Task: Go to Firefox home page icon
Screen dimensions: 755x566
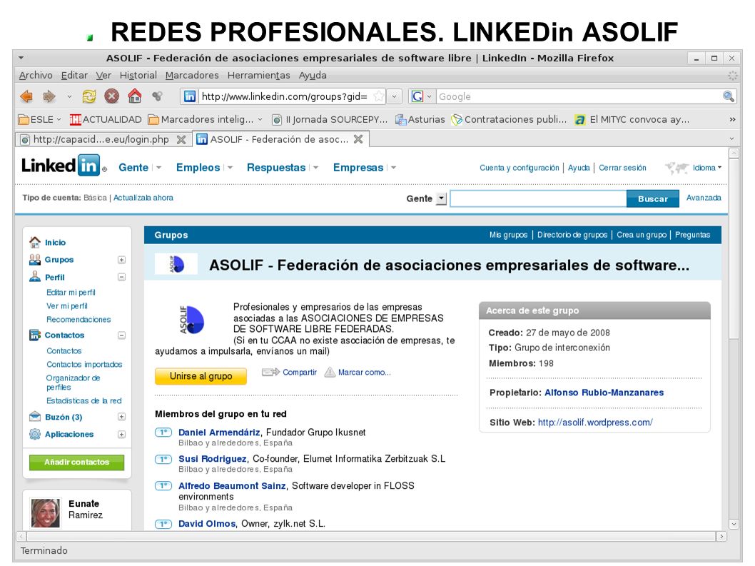Action: coord(135,96)
